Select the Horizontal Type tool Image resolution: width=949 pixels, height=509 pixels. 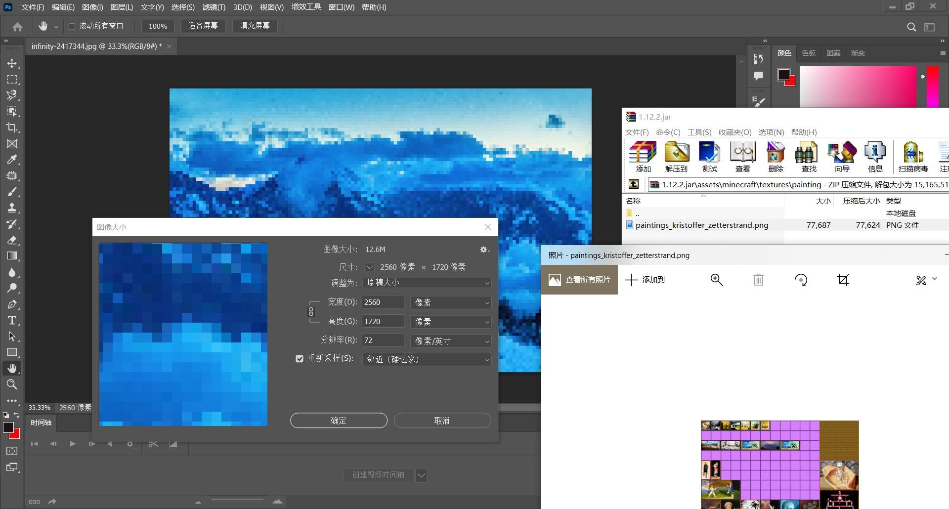click(x=12, y=320)
